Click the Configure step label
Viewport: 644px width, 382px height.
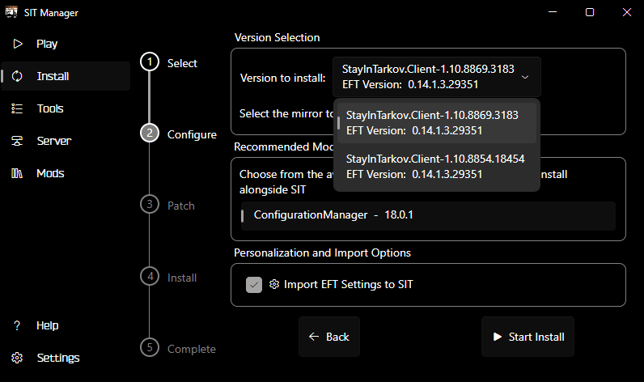[192, 134]
